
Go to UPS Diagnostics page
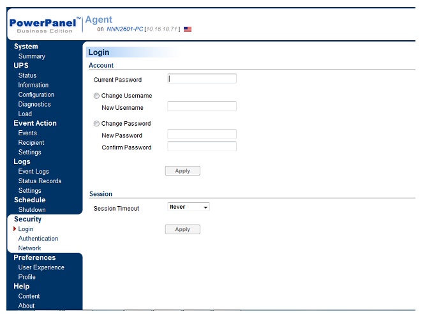[x=34, y=104]
